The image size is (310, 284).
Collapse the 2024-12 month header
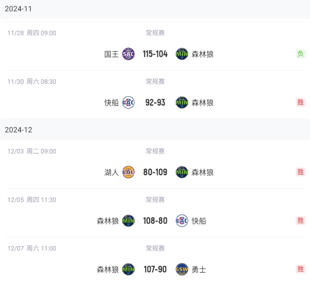click(18, 130)
